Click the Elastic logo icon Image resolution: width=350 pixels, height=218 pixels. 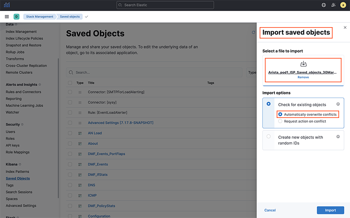7,5
